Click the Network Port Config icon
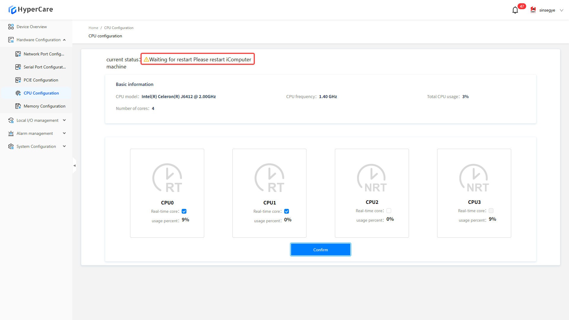 pyautogui.click(x=18, y=54)
